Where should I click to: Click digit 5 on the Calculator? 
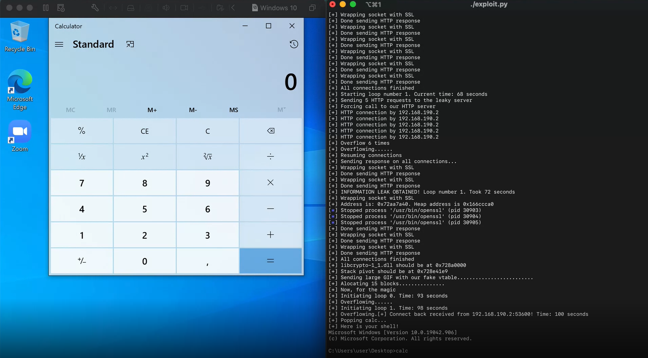click(145, 209)
